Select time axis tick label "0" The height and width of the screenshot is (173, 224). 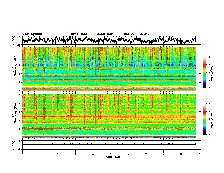coord(22,154)
